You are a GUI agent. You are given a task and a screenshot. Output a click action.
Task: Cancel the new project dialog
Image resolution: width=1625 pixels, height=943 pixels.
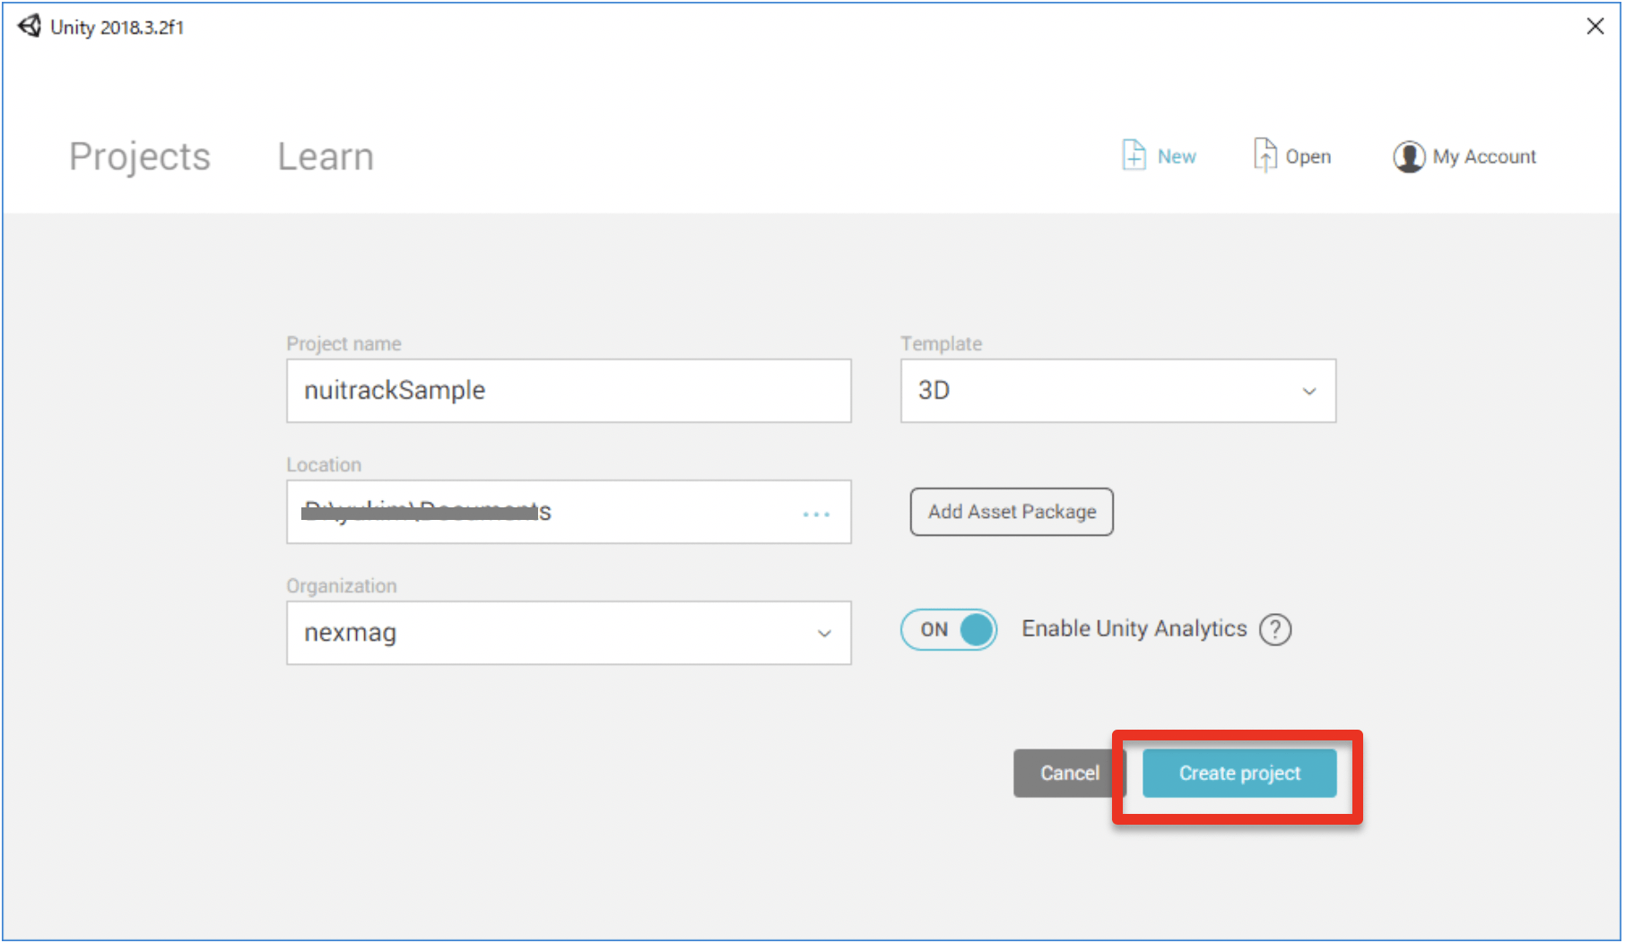pos(1069,773)
